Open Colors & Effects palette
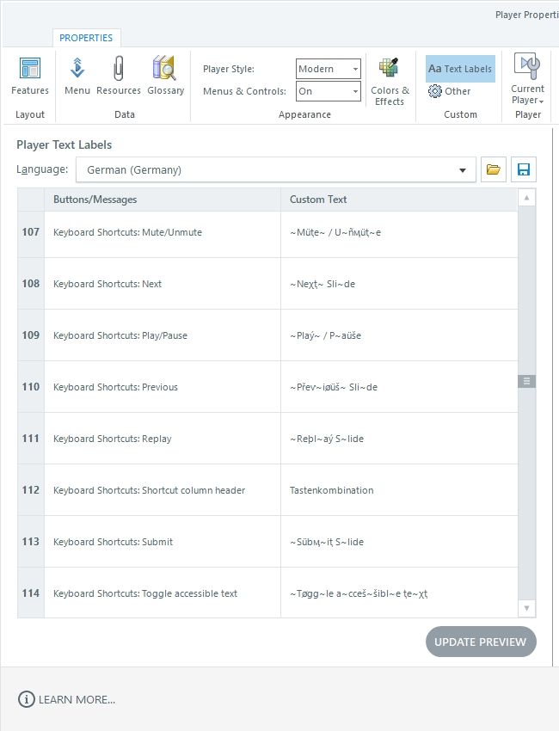This screenshot has height=731, width=559. point(389,68)
